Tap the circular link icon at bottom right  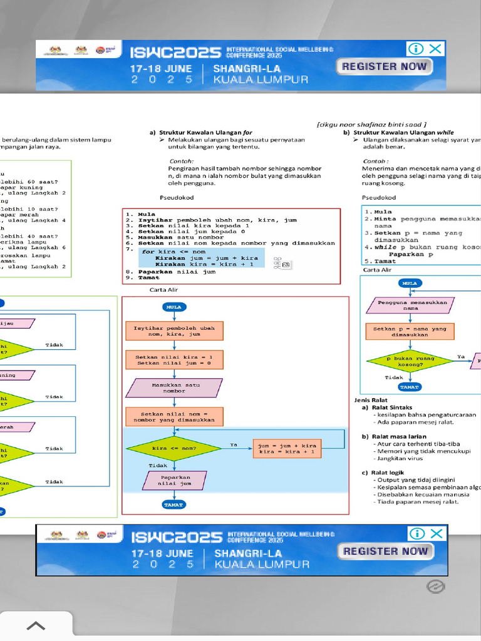point(436,586)
